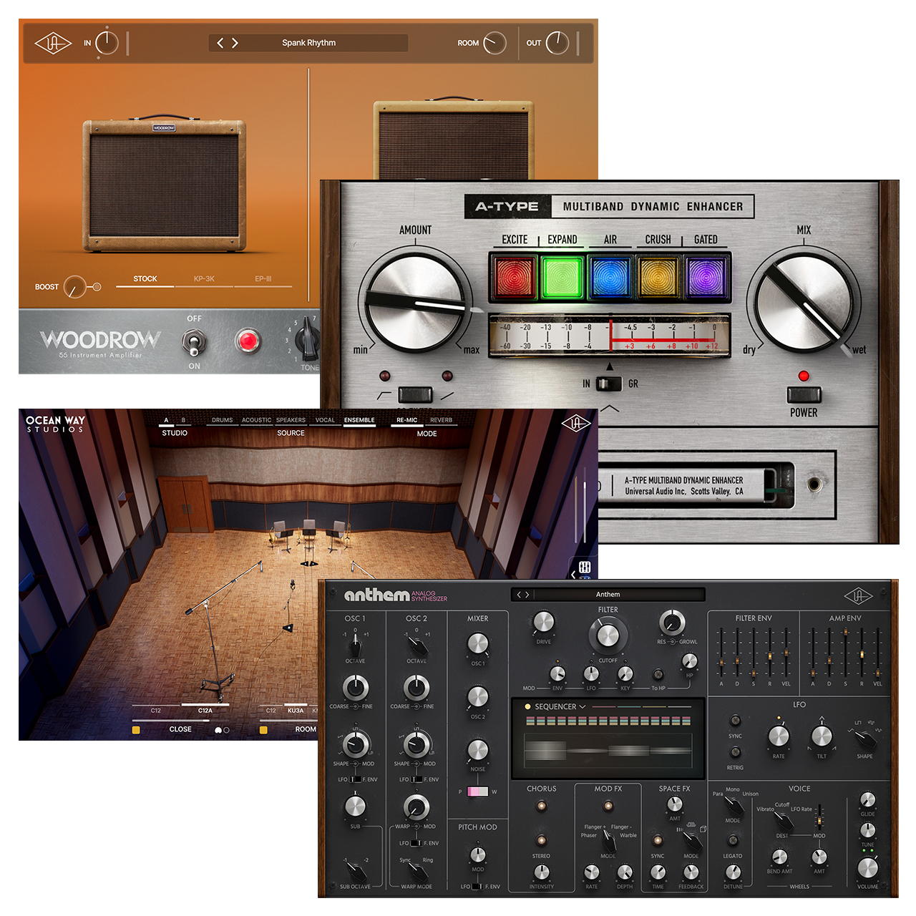The image size is (916, 916).
Task: Select the KP-3K cabinet in Woodrow
Action: (203, 278)
